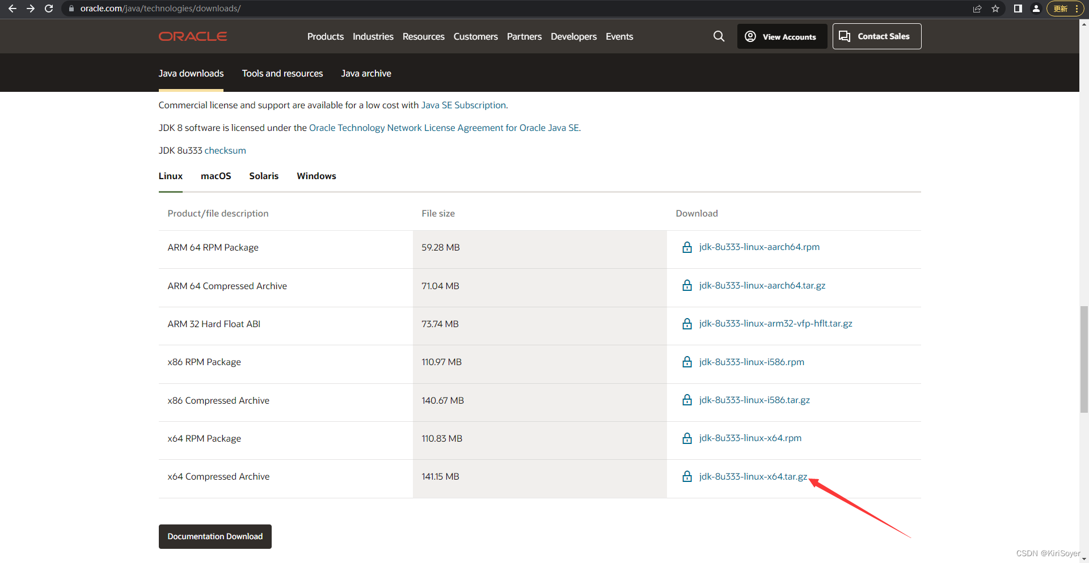Open the browser side panel icon
Viewport: 1089px width, 563px height.
coord(1018,9)
